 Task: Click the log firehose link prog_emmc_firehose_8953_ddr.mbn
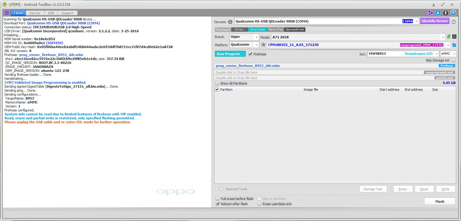click(x=51, y=55)
